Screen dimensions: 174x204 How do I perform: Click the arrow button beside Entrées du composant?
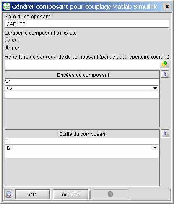tap(165, 74)
